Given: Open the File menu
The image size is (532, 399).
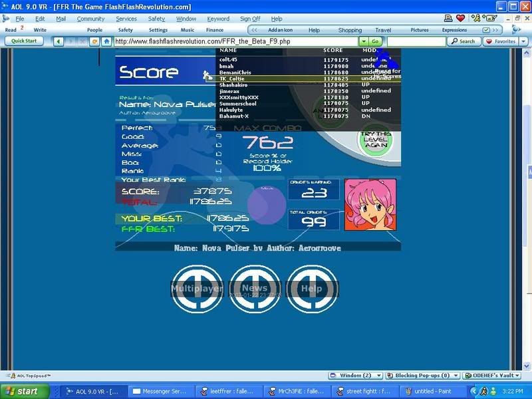Looking at the screenshot, I should (x=20, y=19).
